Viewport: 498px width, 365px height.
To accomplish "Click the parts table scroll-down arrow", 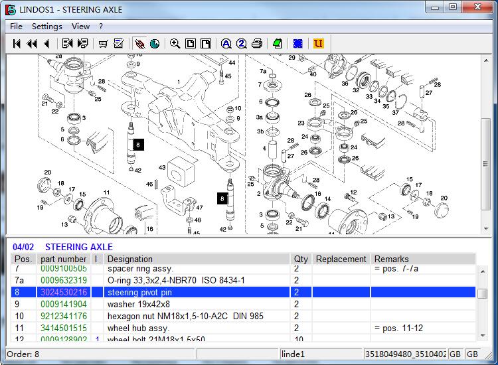I will 483,336.
